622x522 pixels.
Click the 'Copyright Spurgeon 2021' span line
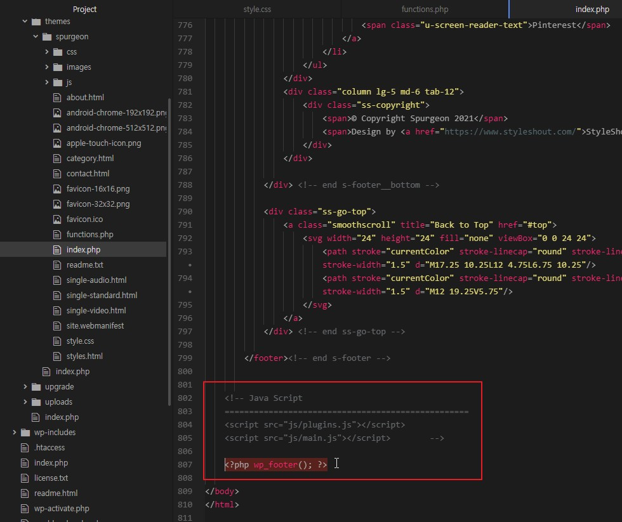415,118
